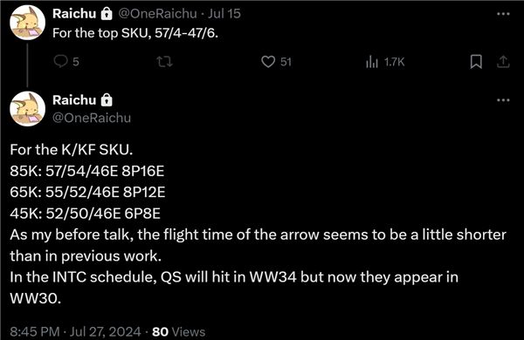Screen dimensions: 524x340
Task: Click the lock icon beside first Raichu name
Action: click(x=107, y=14)
